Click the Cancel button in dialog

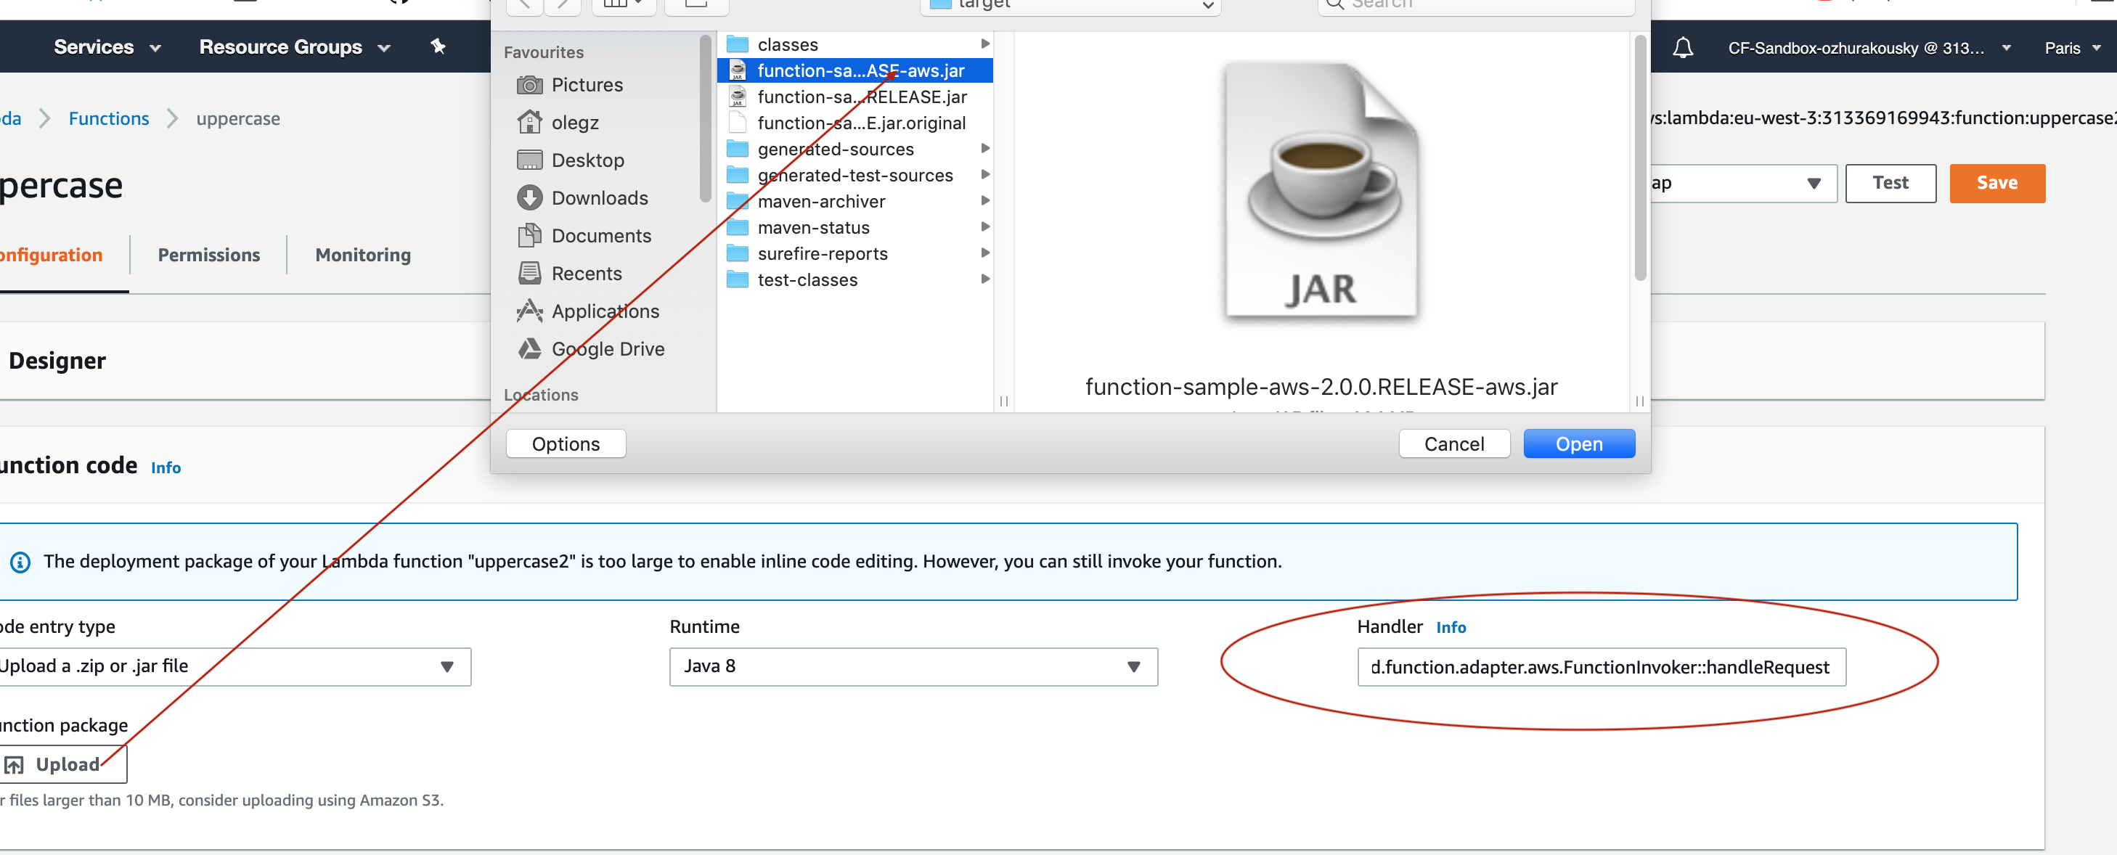1456,442
